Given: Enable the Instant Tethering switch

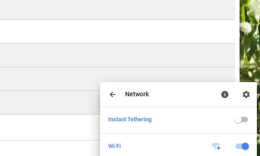Looking at the screenshot, I should tap(241, 120).
